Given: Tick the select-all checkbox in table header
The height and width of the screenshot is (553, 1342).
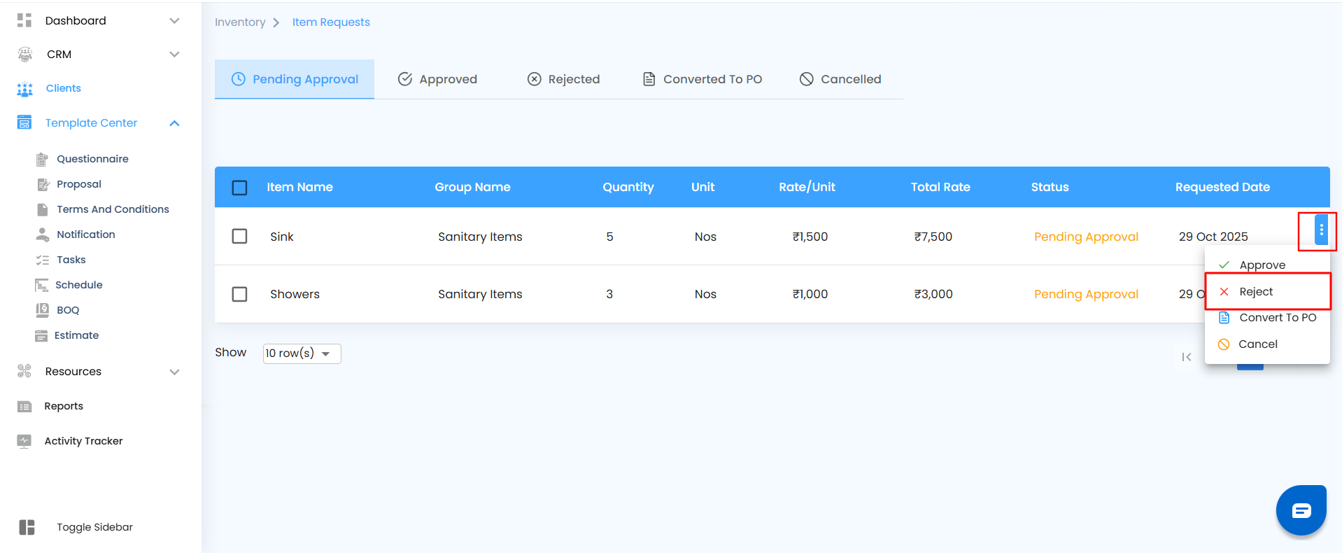Looking at the screenshot, I should (240, 188).
